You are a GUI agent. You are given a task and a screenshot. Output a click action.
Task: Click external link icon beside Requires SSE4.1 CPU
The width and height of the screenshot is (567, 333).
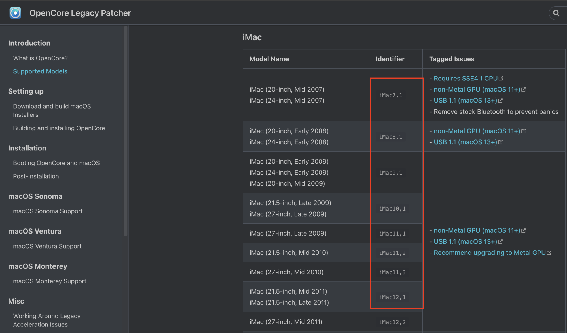coord(501,78)
